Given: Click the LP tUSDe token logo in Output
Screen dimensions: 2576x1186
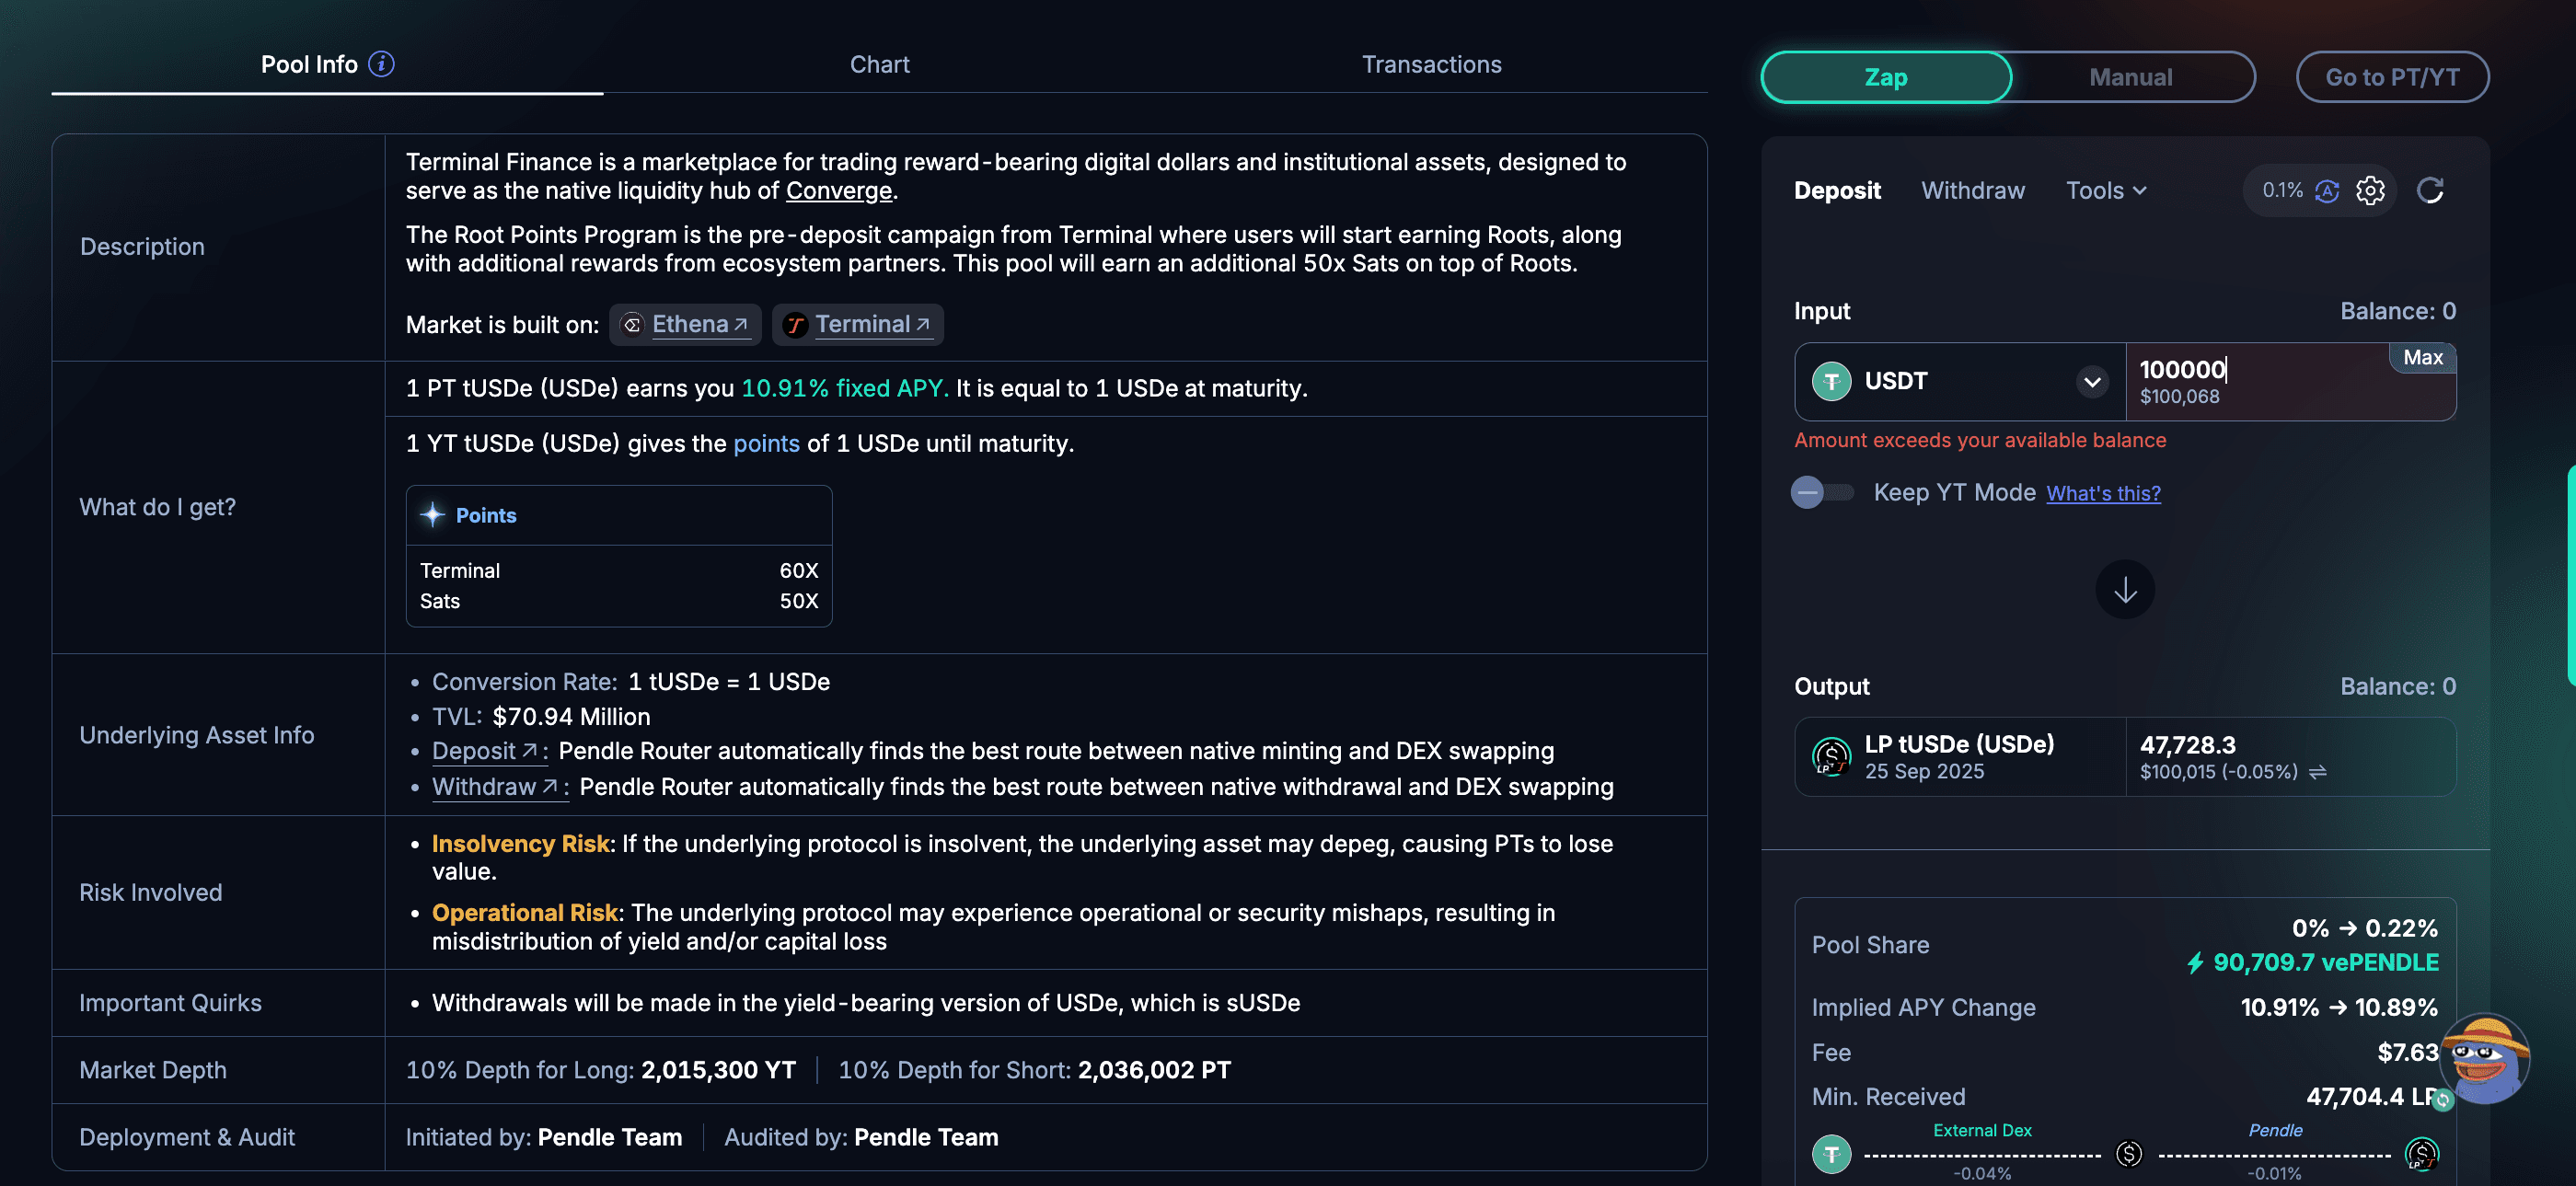Looking at the screenshot, I should click(x=1831, y=756).
